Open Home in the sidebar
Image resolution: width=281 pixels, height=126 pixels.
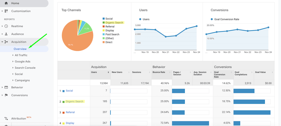tap(24, 3)
